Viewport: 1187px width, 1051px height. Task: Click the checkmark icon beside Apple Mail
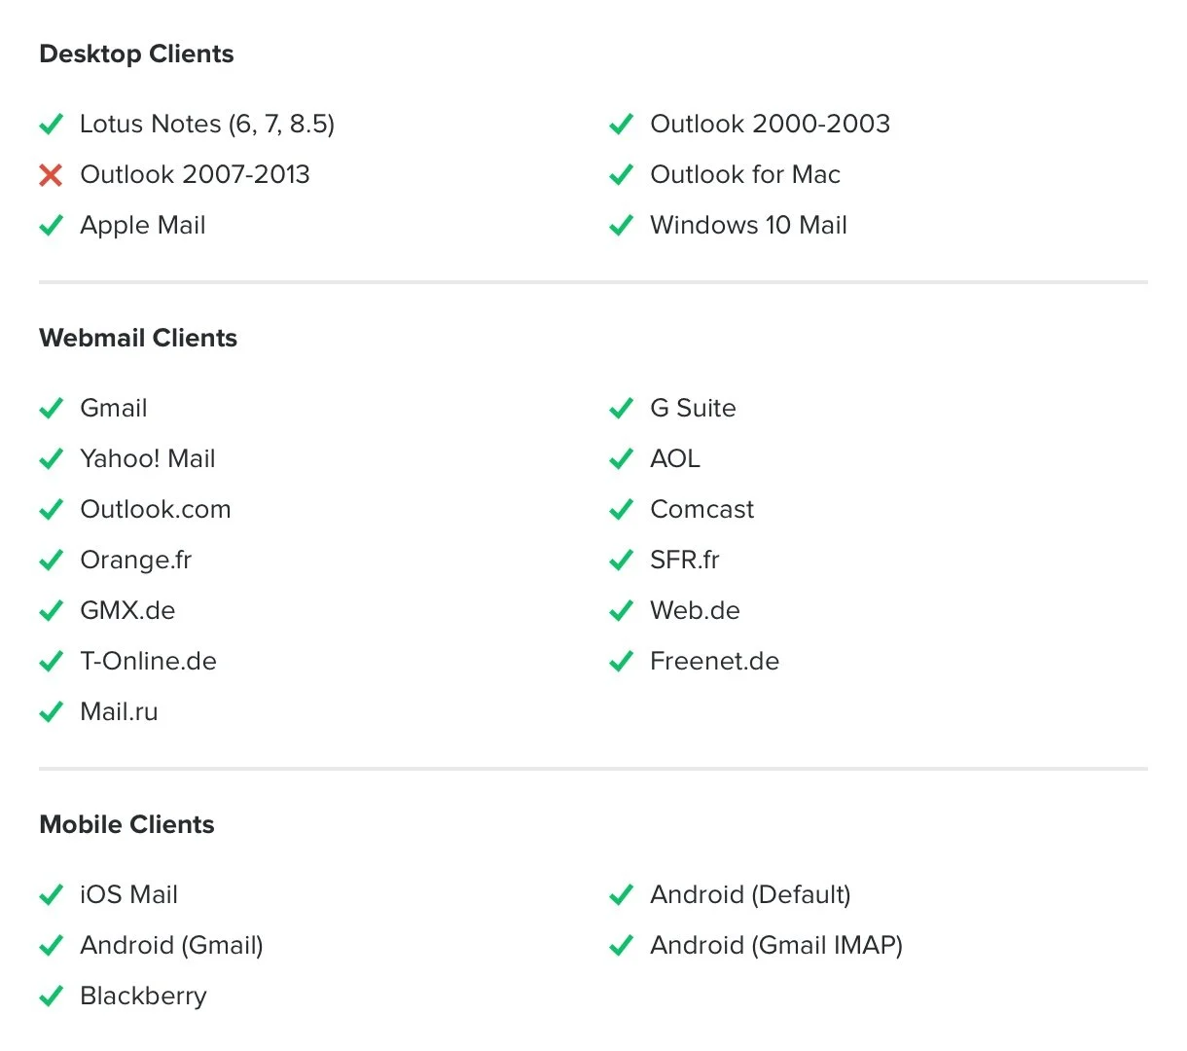(51, 226)
